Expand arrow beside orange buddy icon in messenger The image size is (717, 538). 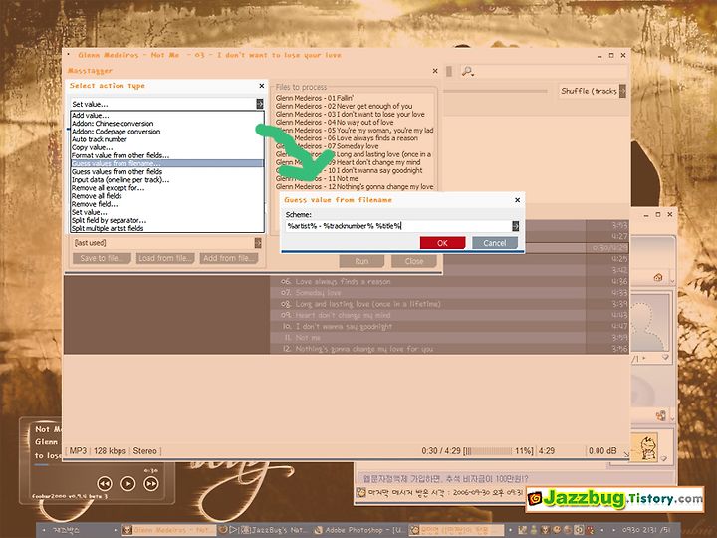pyautogui.click(x=672, y=417)
